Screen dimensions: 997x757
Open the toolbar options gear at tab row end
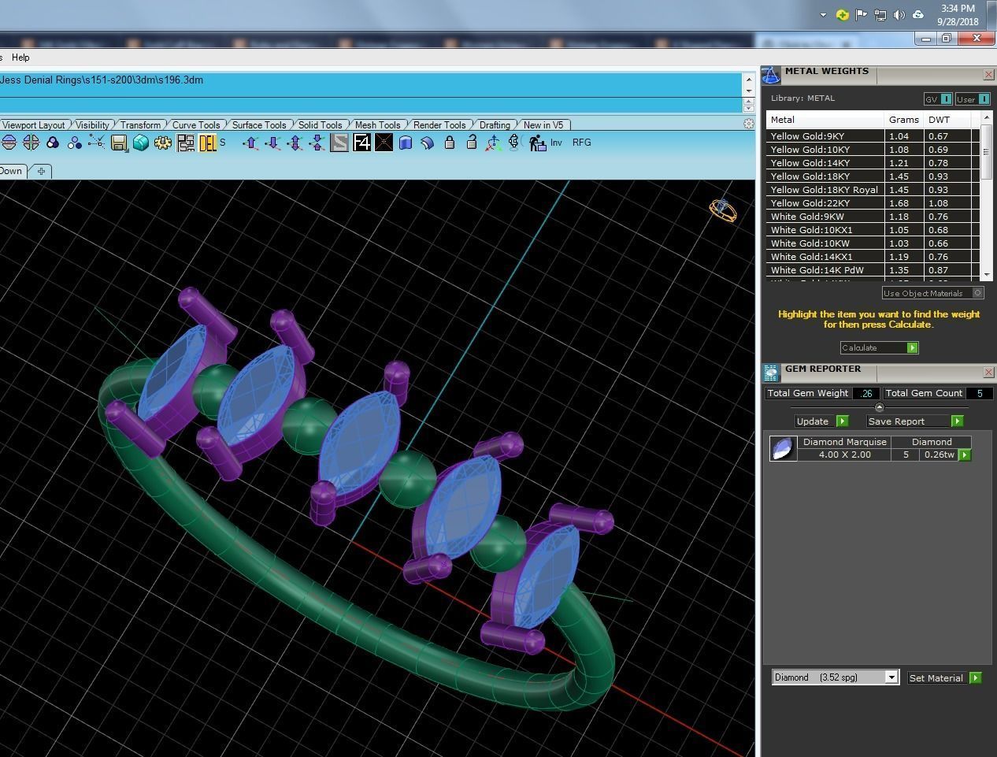click(x=749, y=124)
